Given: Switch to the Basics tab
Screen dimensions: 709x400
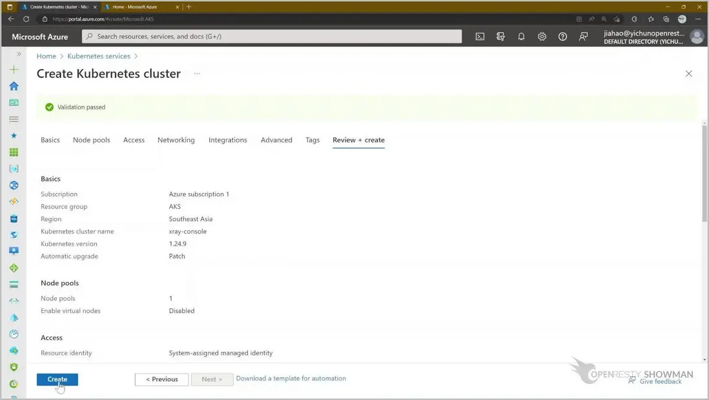Looking at the screenshot, I should [x=50, y=140].
